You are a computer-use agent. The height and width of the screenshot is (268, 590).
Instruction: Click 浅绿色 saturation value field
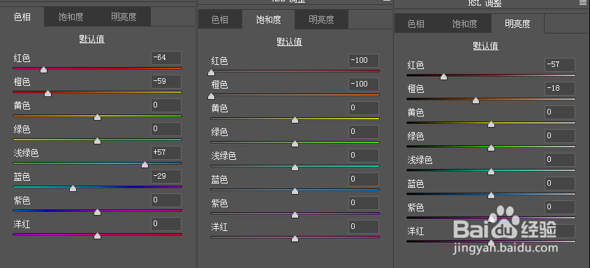pyautogui.click(x=364, y=155)
